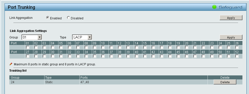
Task: Check the port 05 checkbox
Action: [x=61, y=48]
